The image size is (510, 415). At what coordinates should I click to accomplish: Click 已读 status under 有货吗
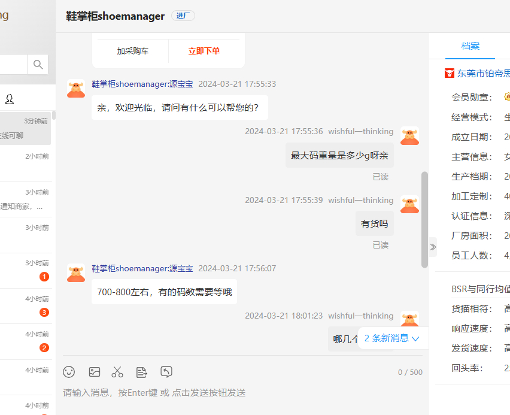click(x=381, y=245)
